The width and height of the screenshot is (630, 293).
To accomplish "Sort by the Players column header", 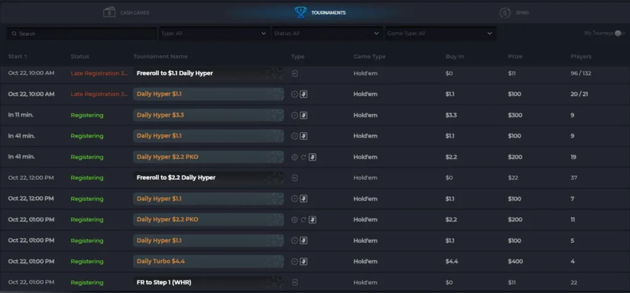I will point(581,56).
